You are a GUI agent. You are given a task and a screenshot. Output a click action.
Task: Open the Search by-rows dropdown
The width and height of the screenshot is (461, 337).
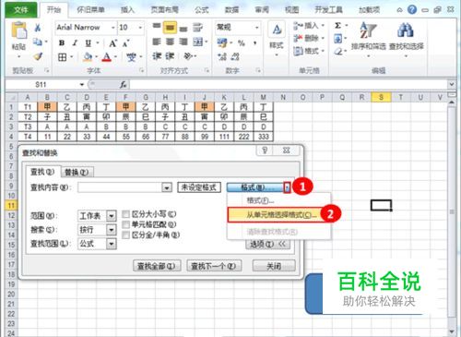click(x=112, y=230)
